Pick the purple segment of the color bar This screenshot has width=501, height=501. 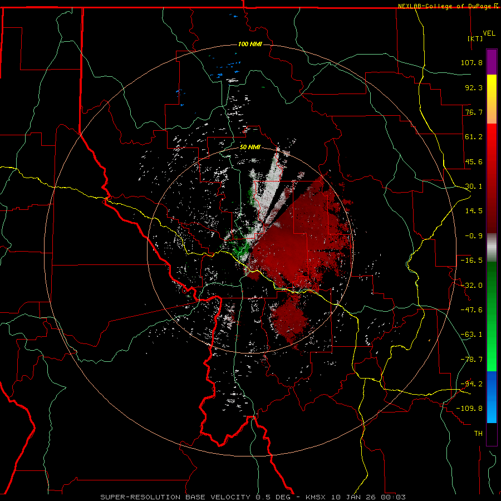click(492, 62)
